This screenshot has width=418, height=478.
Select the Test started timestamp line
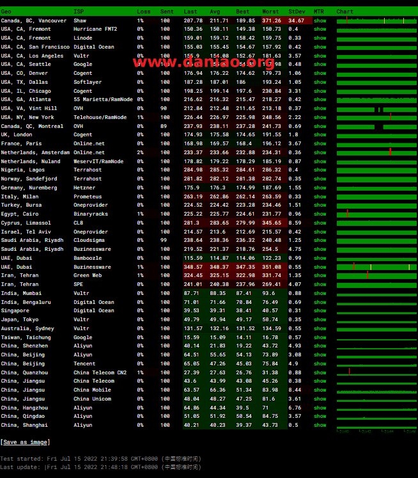click(100, 459)
